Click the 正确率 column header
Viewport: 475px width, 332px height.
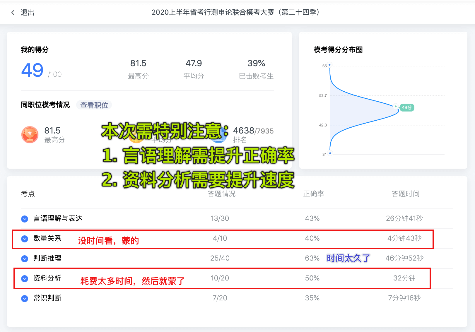coord(313,194)
